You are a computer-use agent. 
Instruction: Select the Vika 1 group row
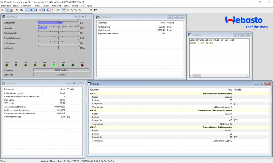click(93, 93)
